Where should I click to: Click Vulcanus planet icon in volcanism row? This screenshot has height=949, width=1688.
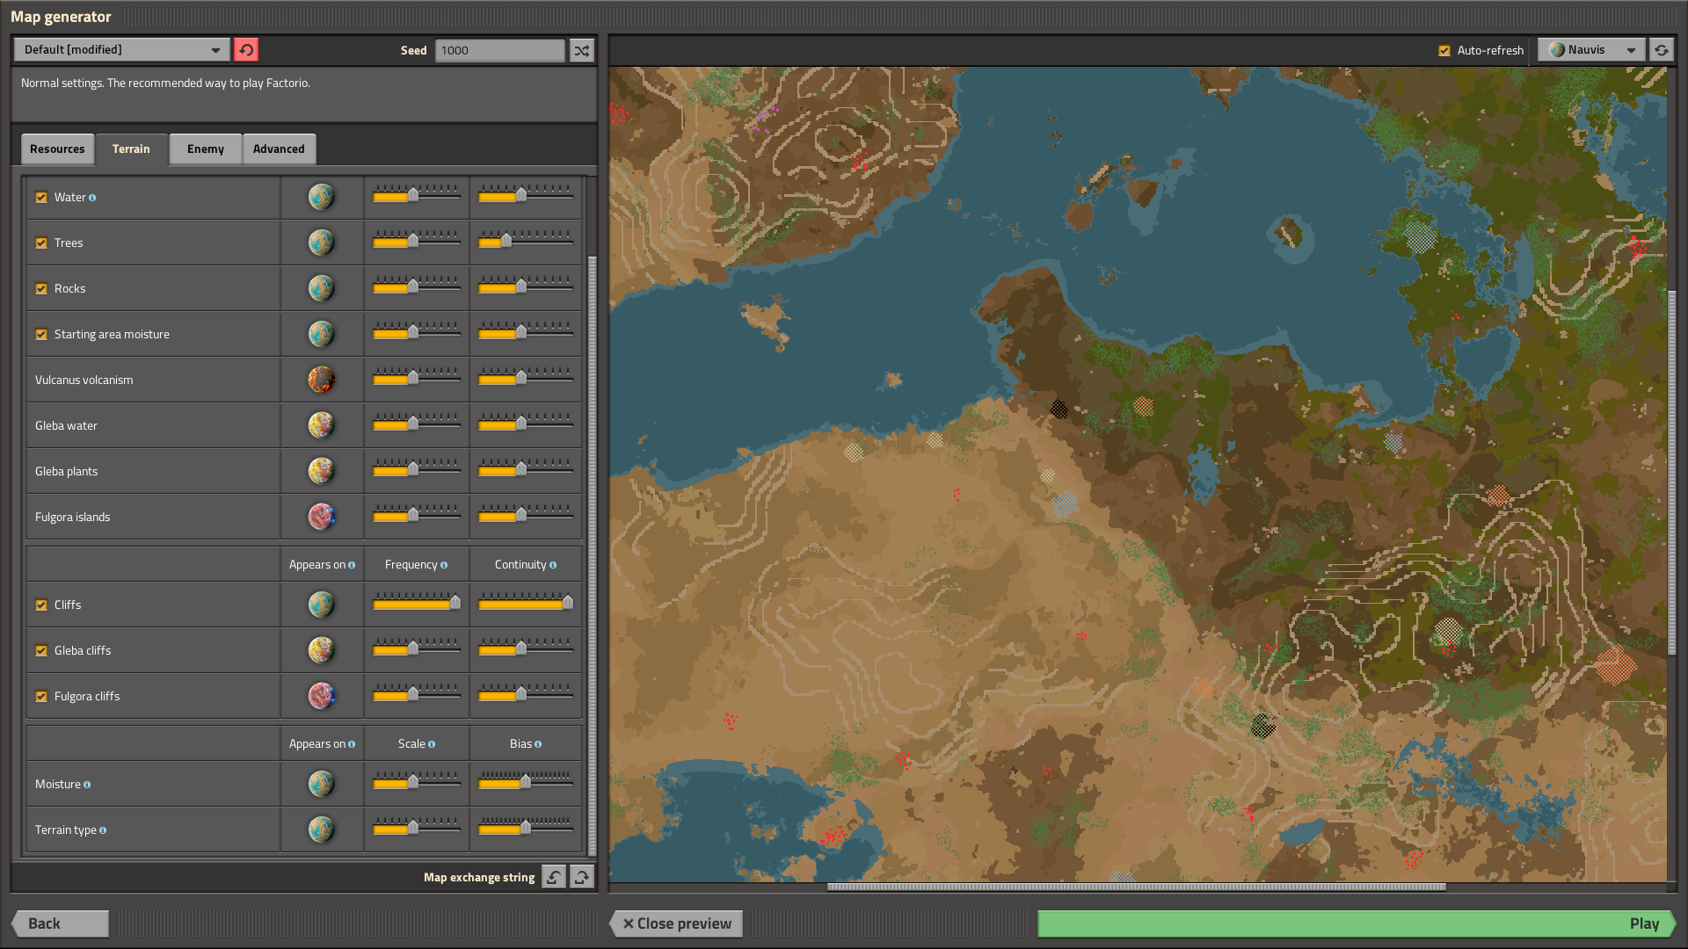pos(321,380)
